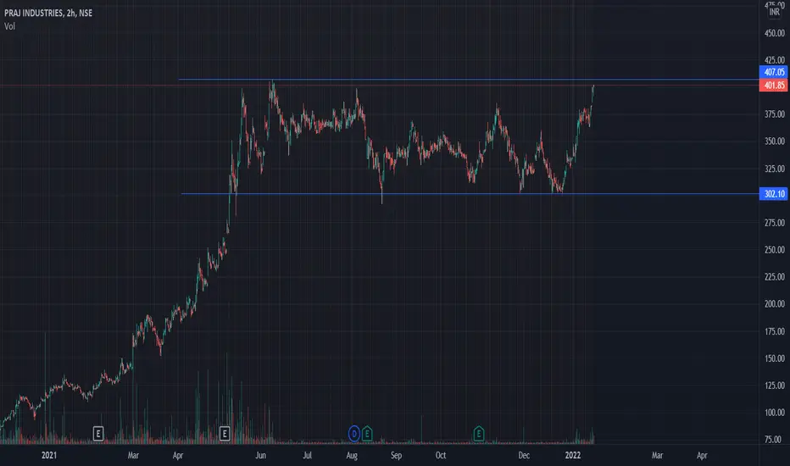The height and width of the screenshot is (466, 790).
Task: Open the gray earnings E marker before Jun
Action: [225, 433]
